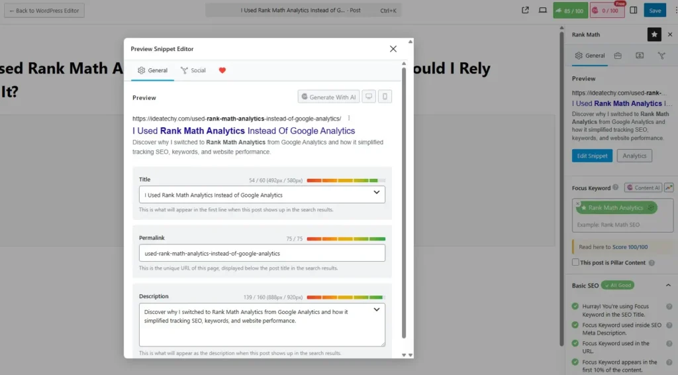
Task: Click Generate With AI button
Action: 328,97
